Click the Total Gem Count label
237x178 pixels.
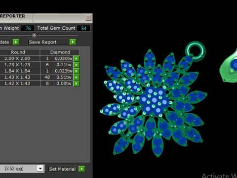coord(56,28)
